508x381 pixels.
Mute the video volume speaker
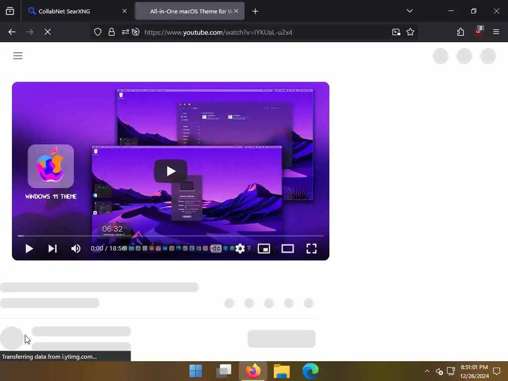click(x=76, y=249)
